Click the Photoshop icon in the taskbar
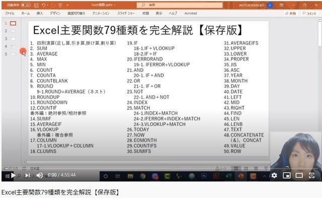This screenshot has height=198, width=322. (204, 176)
